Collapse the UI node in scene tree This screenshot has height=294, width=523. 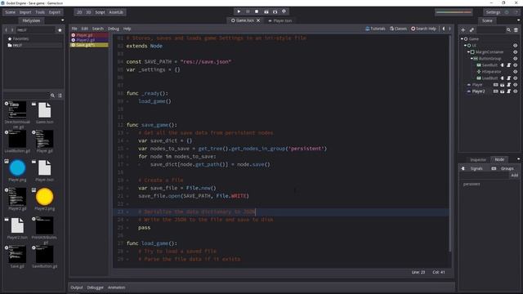tap(465, 46)
